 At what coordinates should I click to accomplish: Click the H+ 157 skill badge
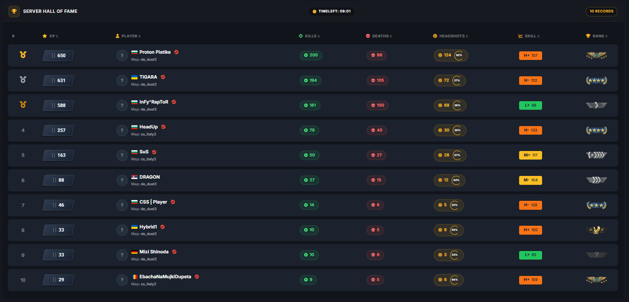pyautogui.click(x=530, y=56)
